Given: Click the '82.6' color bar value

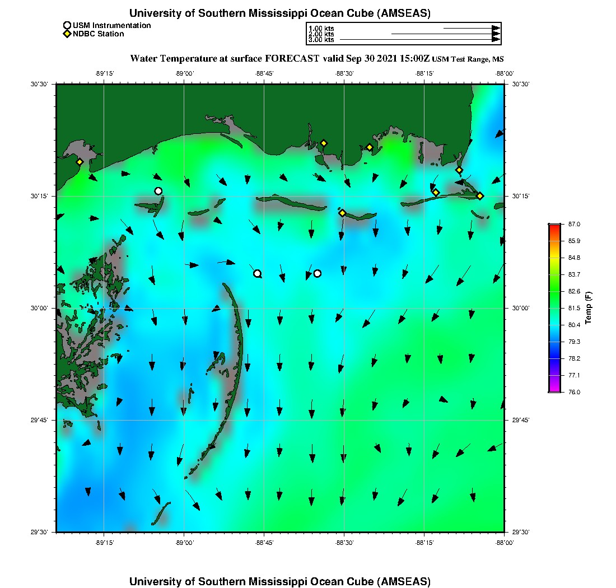Looking at the screenshot, I should coord(575,291).
